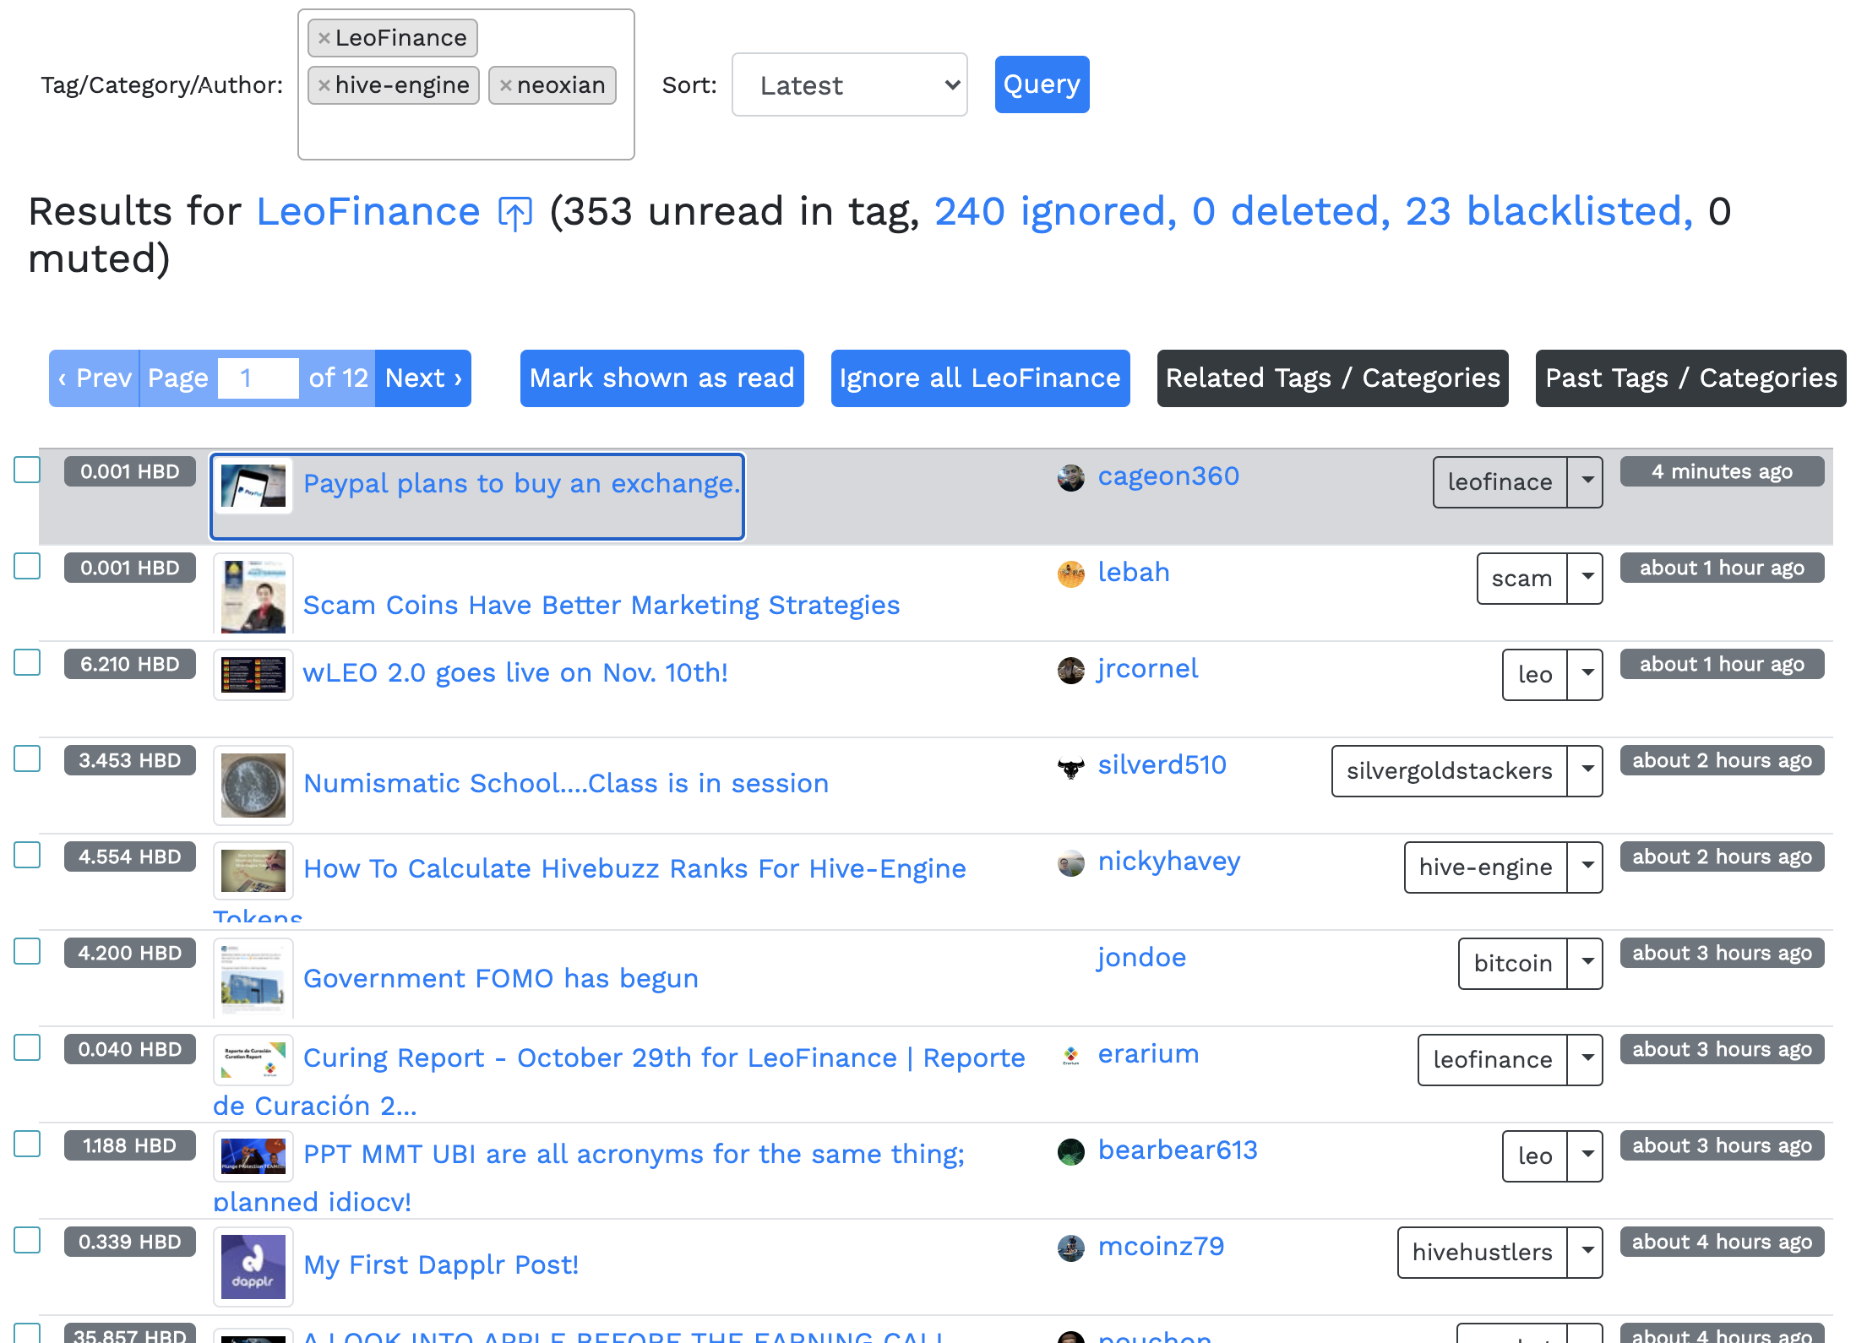Click the 6.210 HBD payout badge
The width and height of the screenshot is (1867, 1343).
coord(130,664)
